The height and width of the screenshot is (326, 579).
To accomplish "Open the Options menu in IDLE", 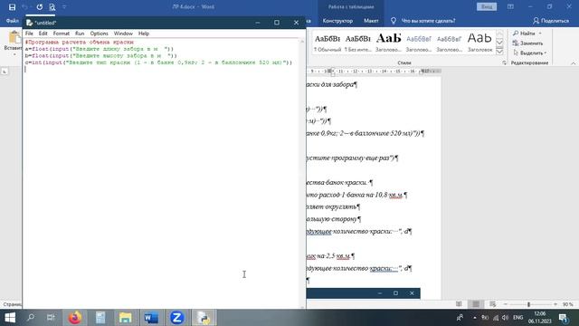I will pyautogui.click(x=99, y=34).
